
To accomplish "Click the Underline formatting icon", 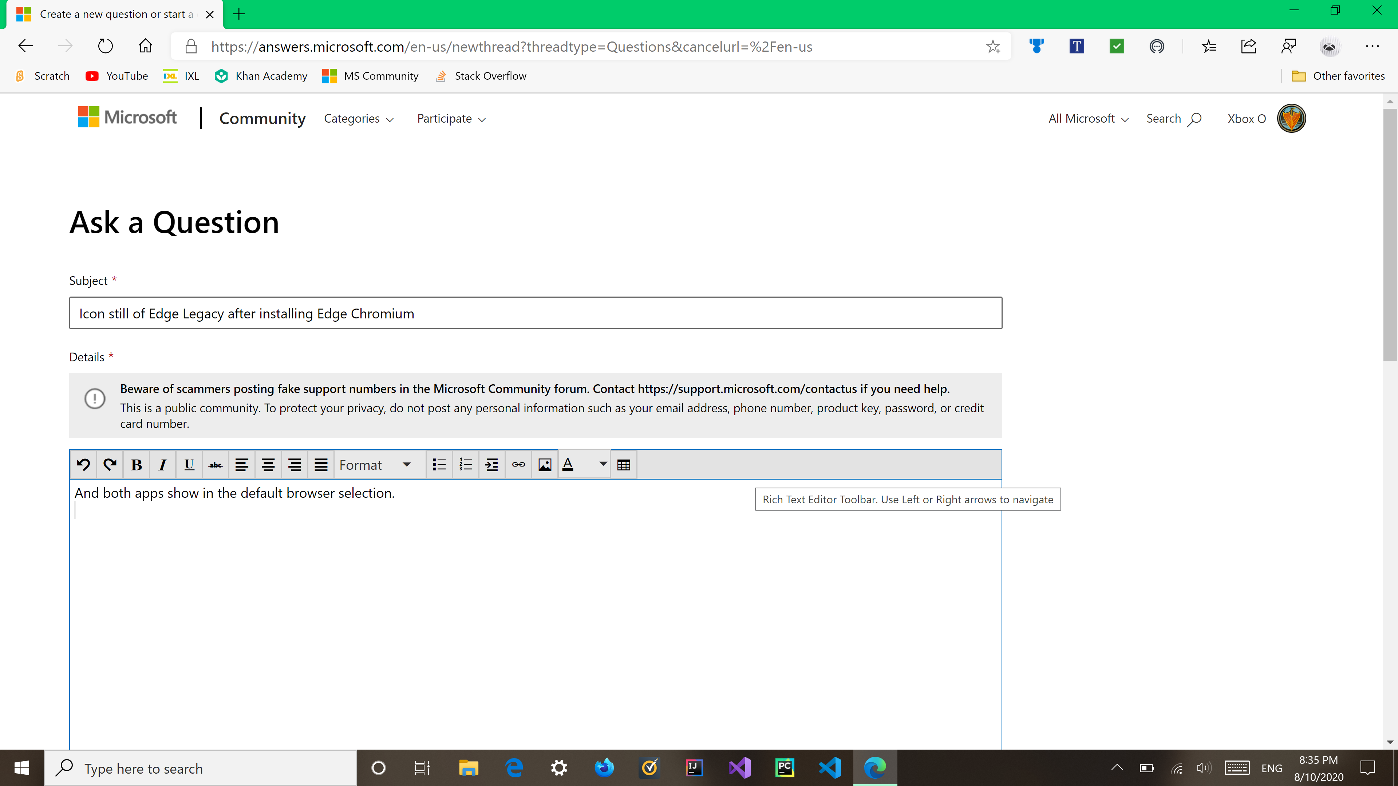I will (x=189, y=464).
